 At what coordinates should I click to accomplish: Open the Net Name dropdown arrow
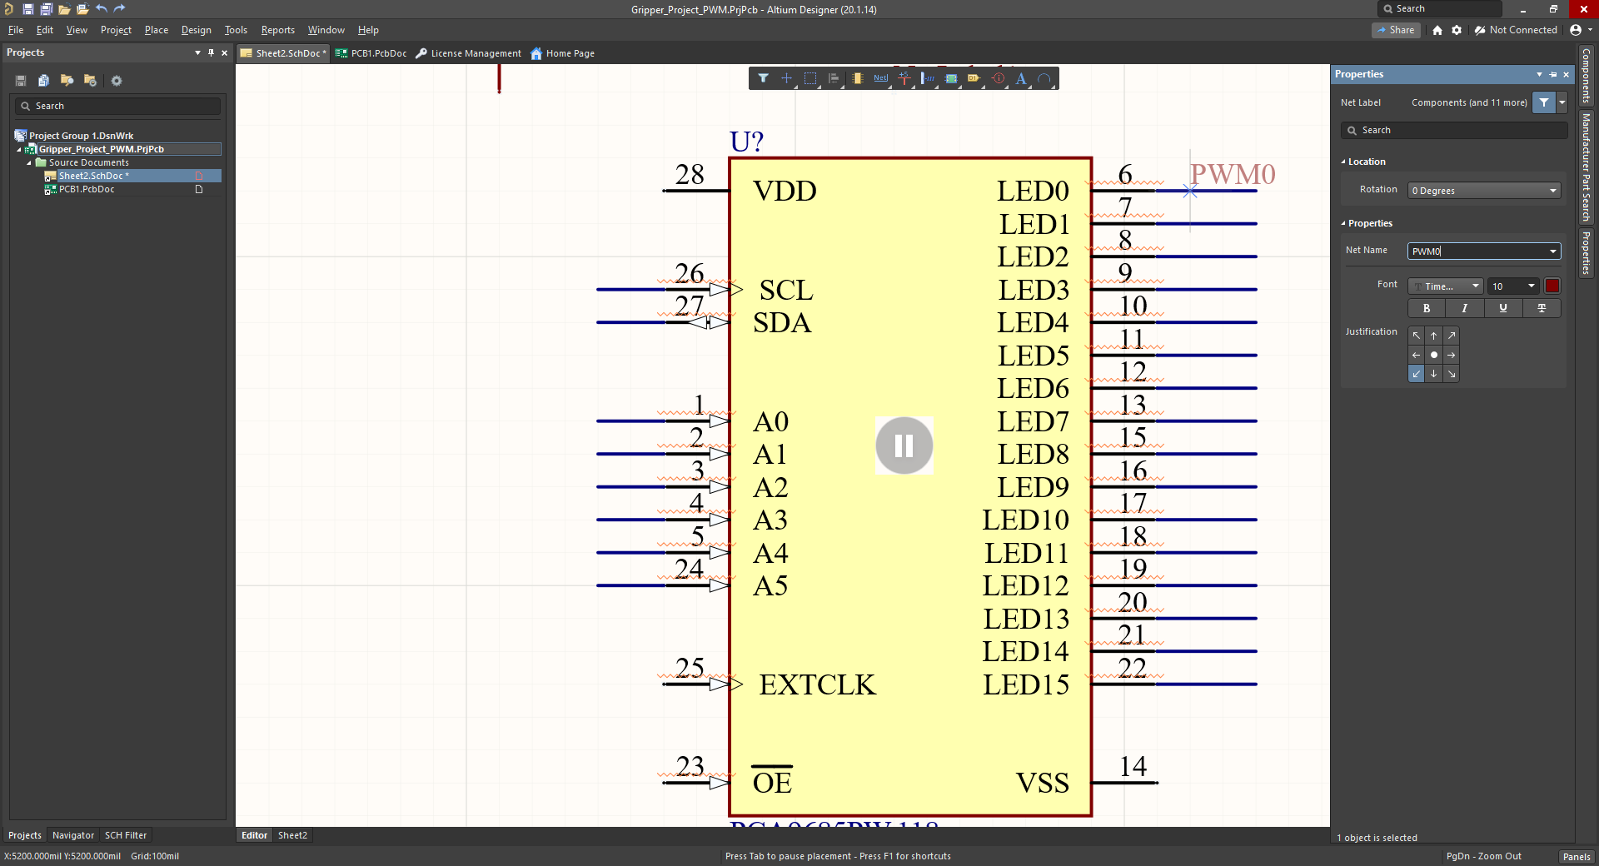click(1553, 251)
